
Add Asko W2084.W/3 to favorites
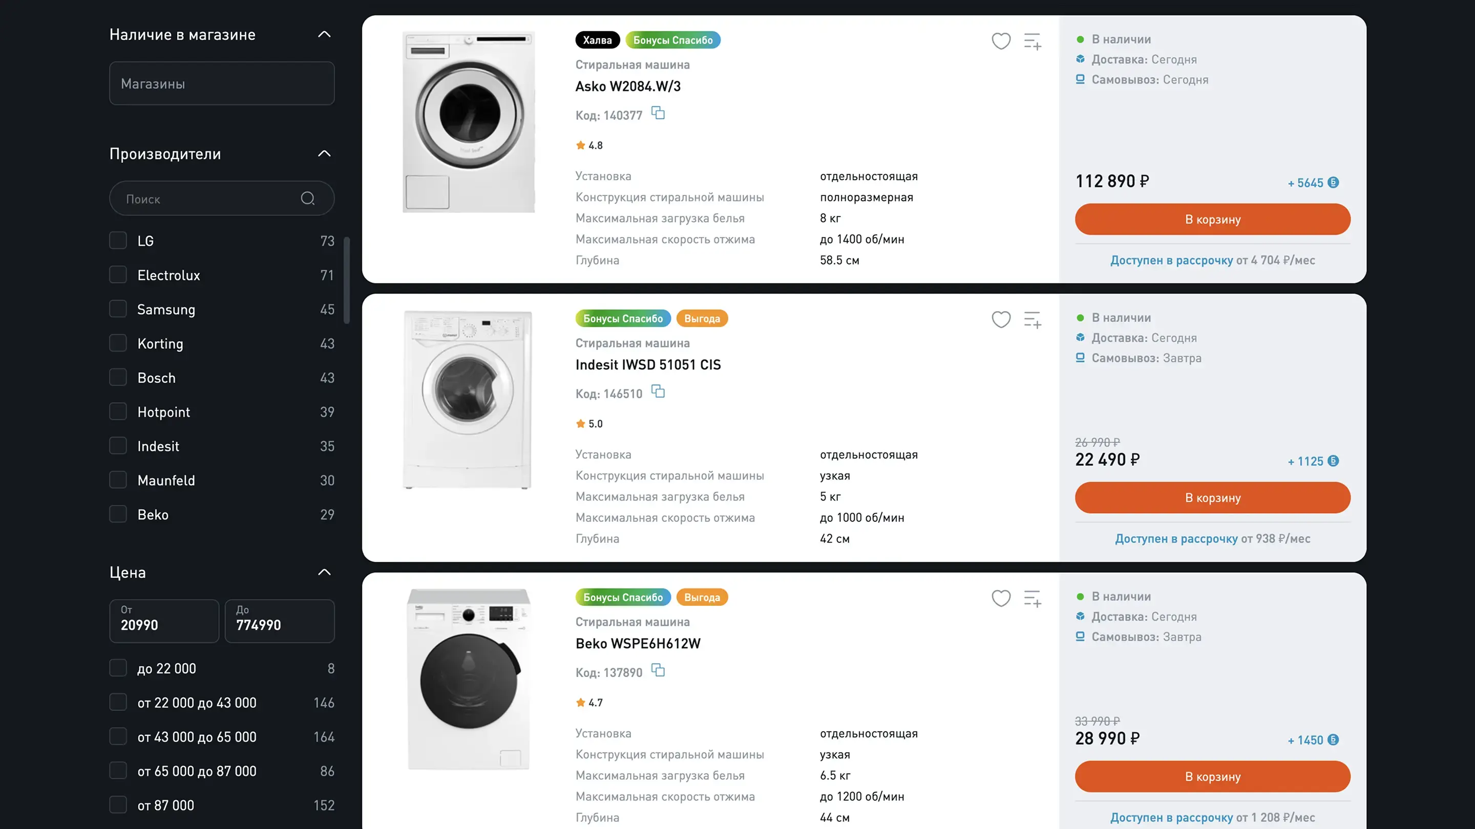click(x=1001, y=41)
